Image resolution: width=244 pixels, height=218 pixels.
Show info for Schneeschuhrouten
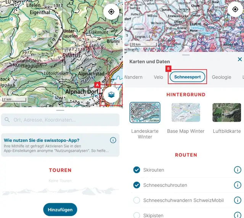[x=238, y=185]
